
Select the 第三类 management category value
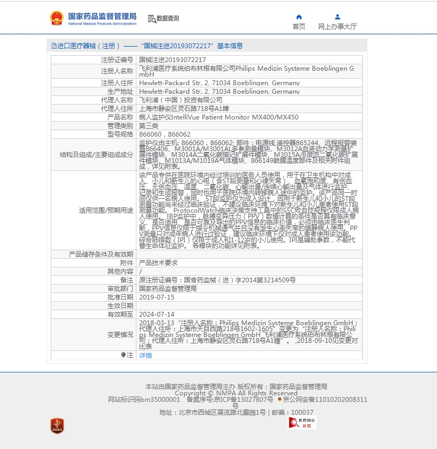[x=149, y=126]
